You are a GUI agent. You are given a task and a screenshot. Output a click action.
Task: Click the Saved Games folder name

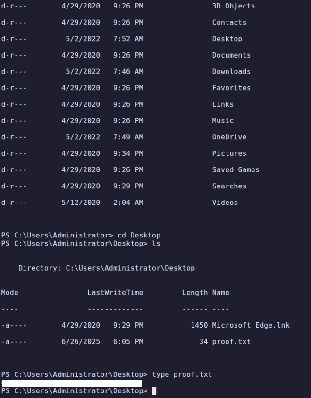235,170
